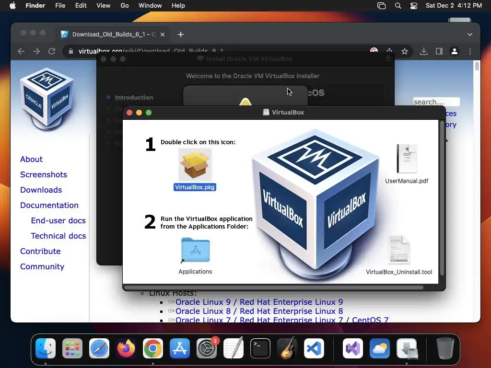Open Oracle Linux 8 / Red Hat Enterprise Linux 8 link
This screenshot has width=491, height=368.
259,311
